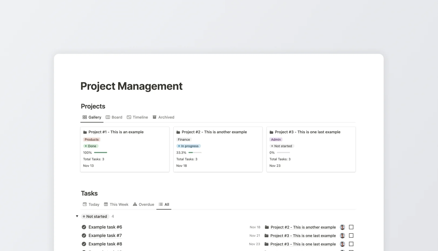Open the Overdue tasks tab
The image size is (438, 251).
tap(146, 204)
